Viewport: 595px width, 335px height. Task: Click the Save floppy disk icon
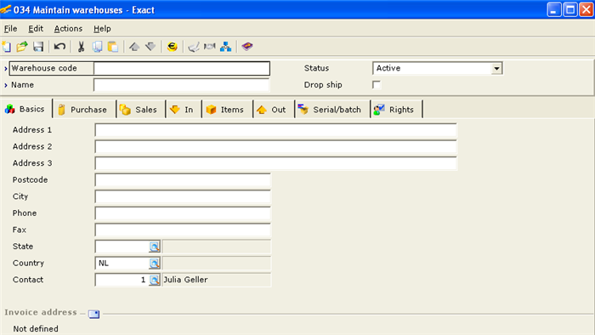(x=38, y=47)
